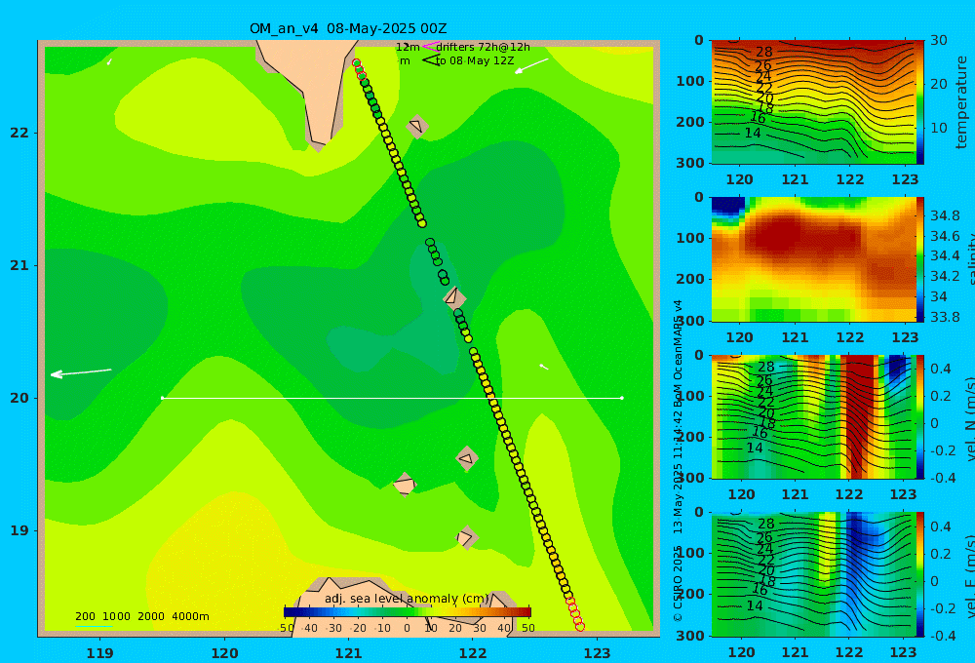Click the dark blue low-salinity patch in salinity panel
The height and width of the screenshot is (663, 975).
(x=727, y=206)
